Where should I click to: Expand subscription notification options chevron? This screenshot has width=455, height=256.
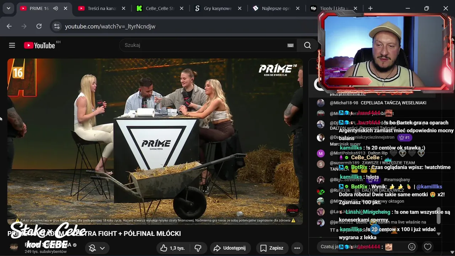(102, 248)
